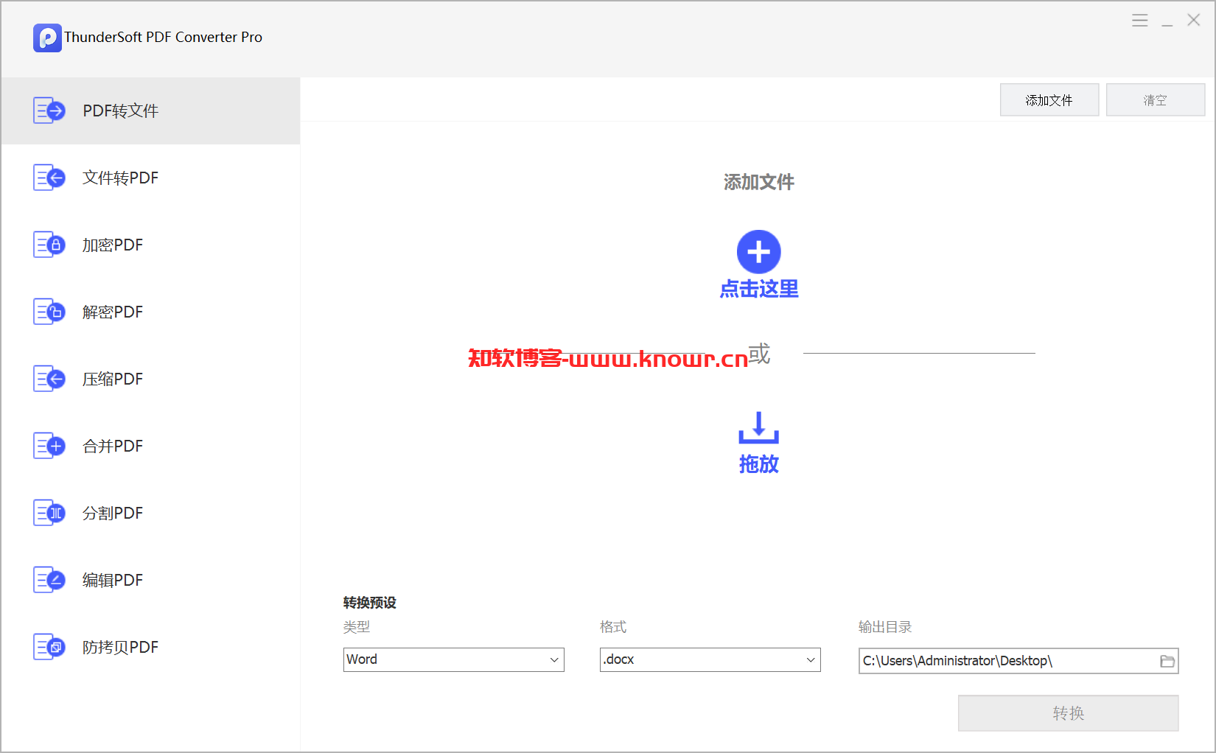Click the 添加文件 button
The width and height of the screenshot is (1216, 753).
pos(1049,100)
